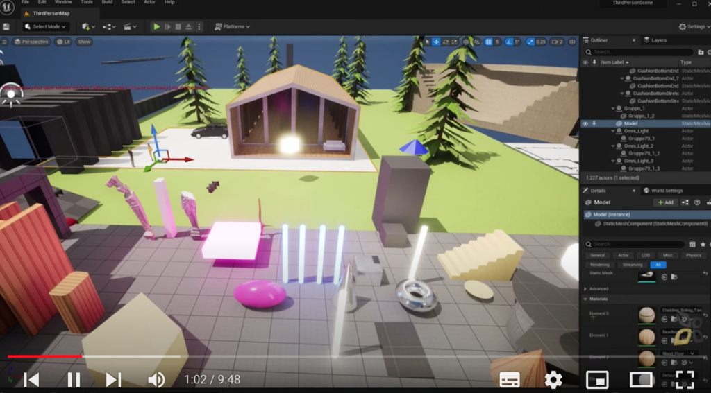Click the Add component button
The width and height of the screenshot is (711, 393).
665,202
